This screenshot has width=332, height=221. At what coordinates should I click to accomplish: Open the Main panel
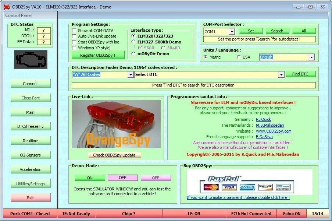coord(31,112)
